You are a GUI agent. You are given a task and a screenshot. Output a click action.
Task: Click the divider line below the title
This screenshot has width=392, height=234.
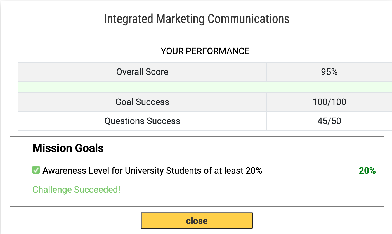tap(197, 40)
